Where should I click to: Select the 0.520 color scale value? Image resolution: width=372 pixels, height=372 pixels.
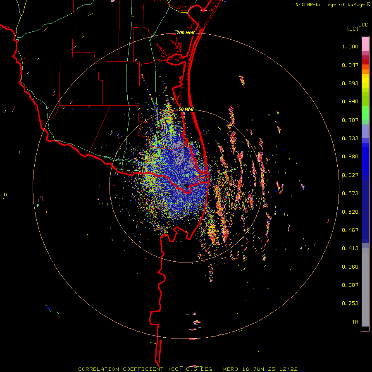[350, 212]
